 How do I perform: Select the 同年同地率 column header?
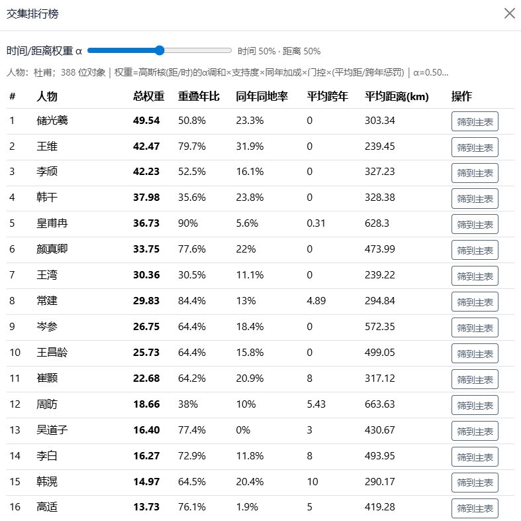pos(261,97)
